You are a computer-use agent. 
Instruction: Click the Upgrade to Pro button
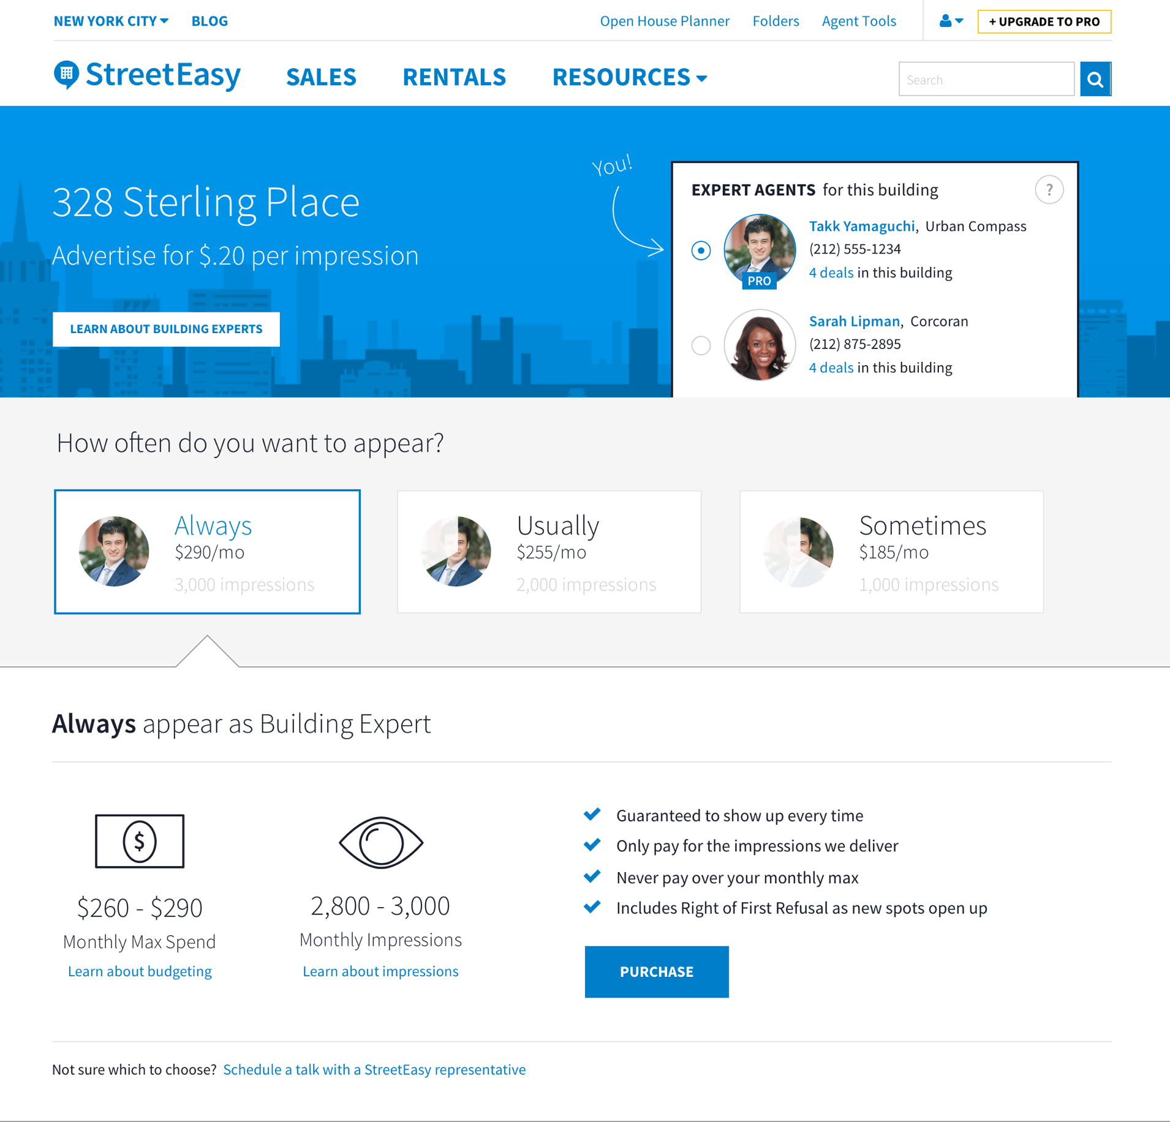click(1044, 21)
